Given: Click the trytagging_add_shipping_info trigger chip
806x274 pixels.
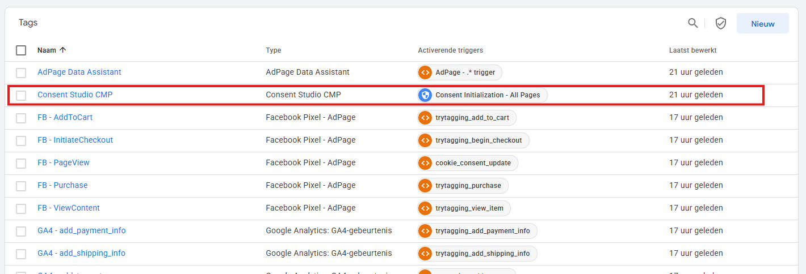Looking at the screenshot, I should (x=477, y=254).
